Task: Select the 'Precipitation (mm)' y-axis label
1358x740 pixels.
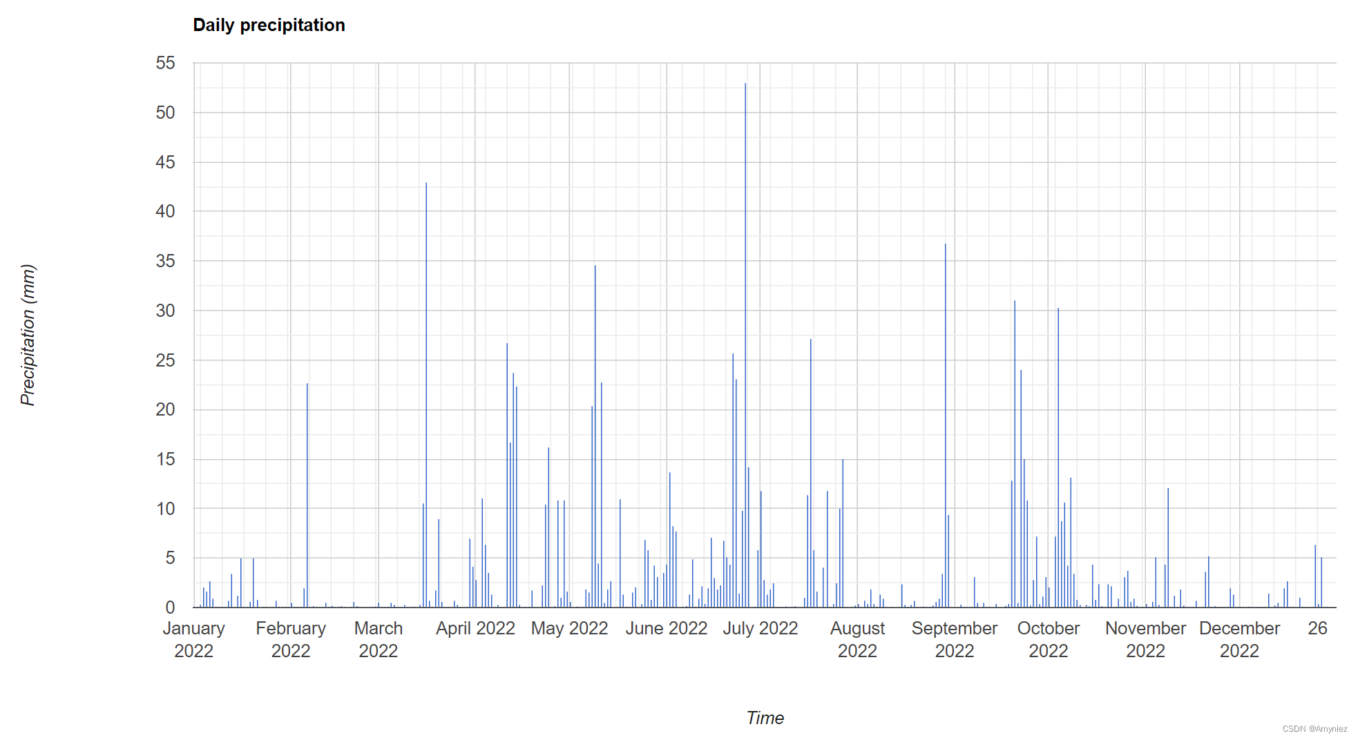Action: pos(28,335)
